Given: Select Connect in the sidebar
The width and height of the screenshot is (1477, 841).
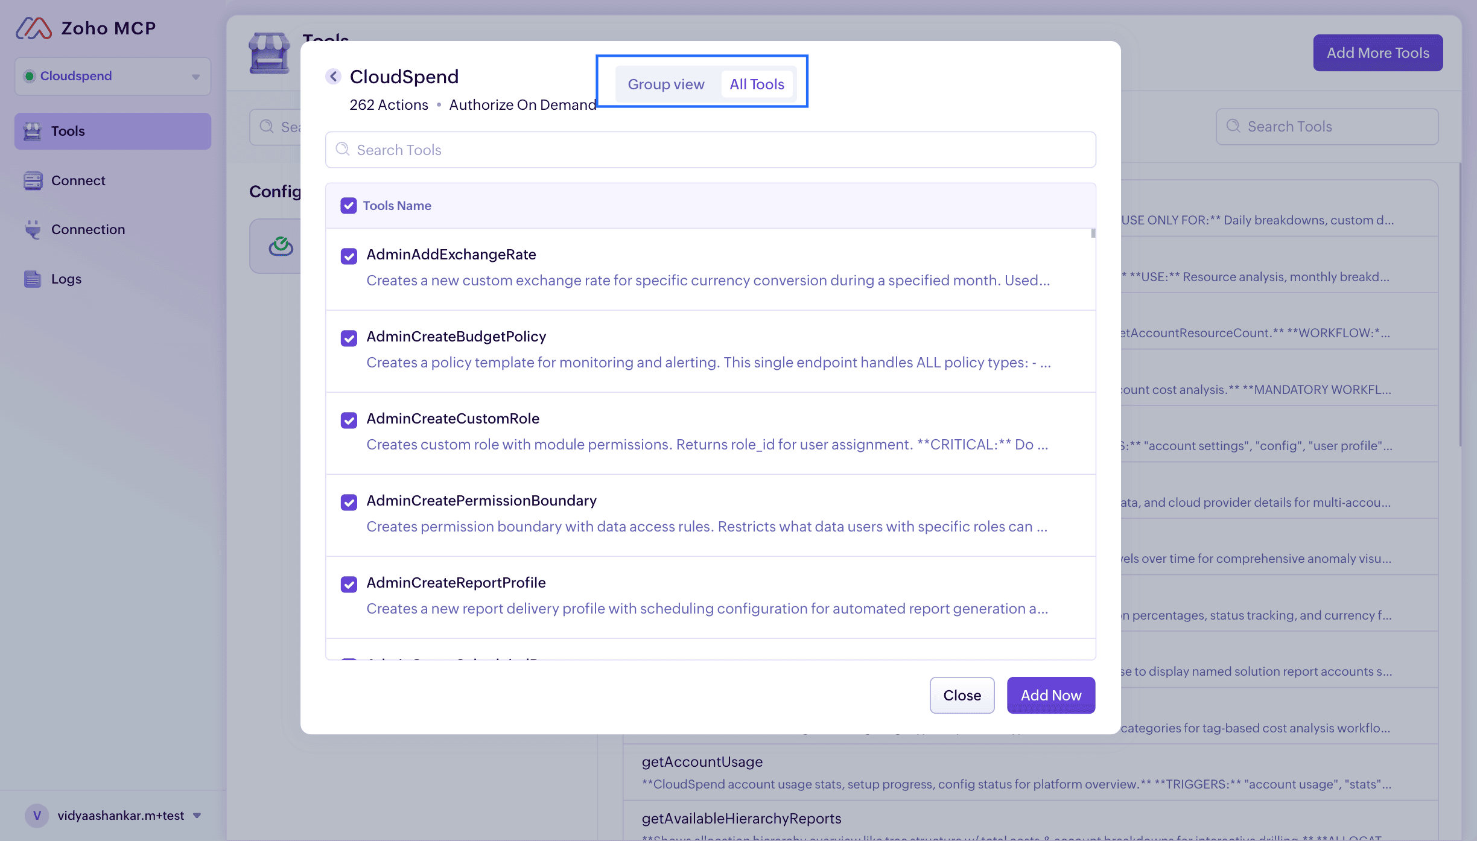Looking at the screenshot, I should (113, 180).
